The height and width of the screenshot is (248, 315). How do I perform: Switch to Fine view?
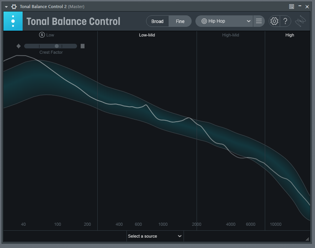(180, 21)
